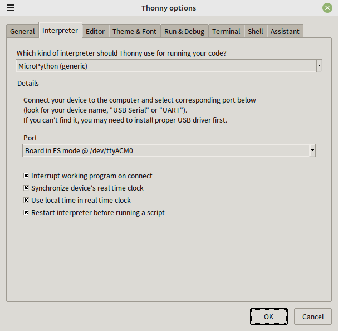Click the 'install proper USB driver first' line
The image size is (338, 331).
[x=125, y=120]
